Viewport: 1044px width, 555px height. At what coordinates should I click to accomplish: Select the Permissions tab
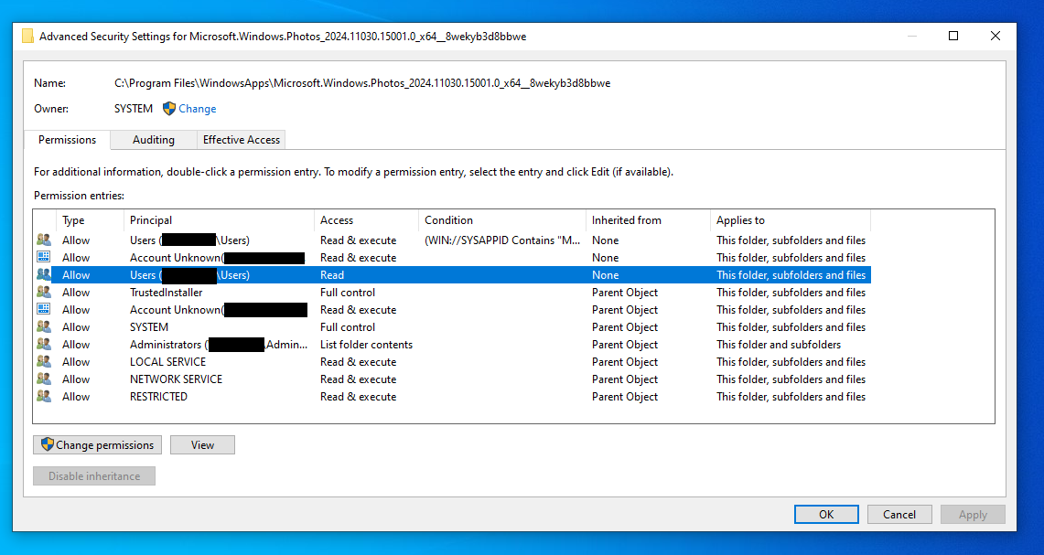pyautogui.click(x=67, y=140)
